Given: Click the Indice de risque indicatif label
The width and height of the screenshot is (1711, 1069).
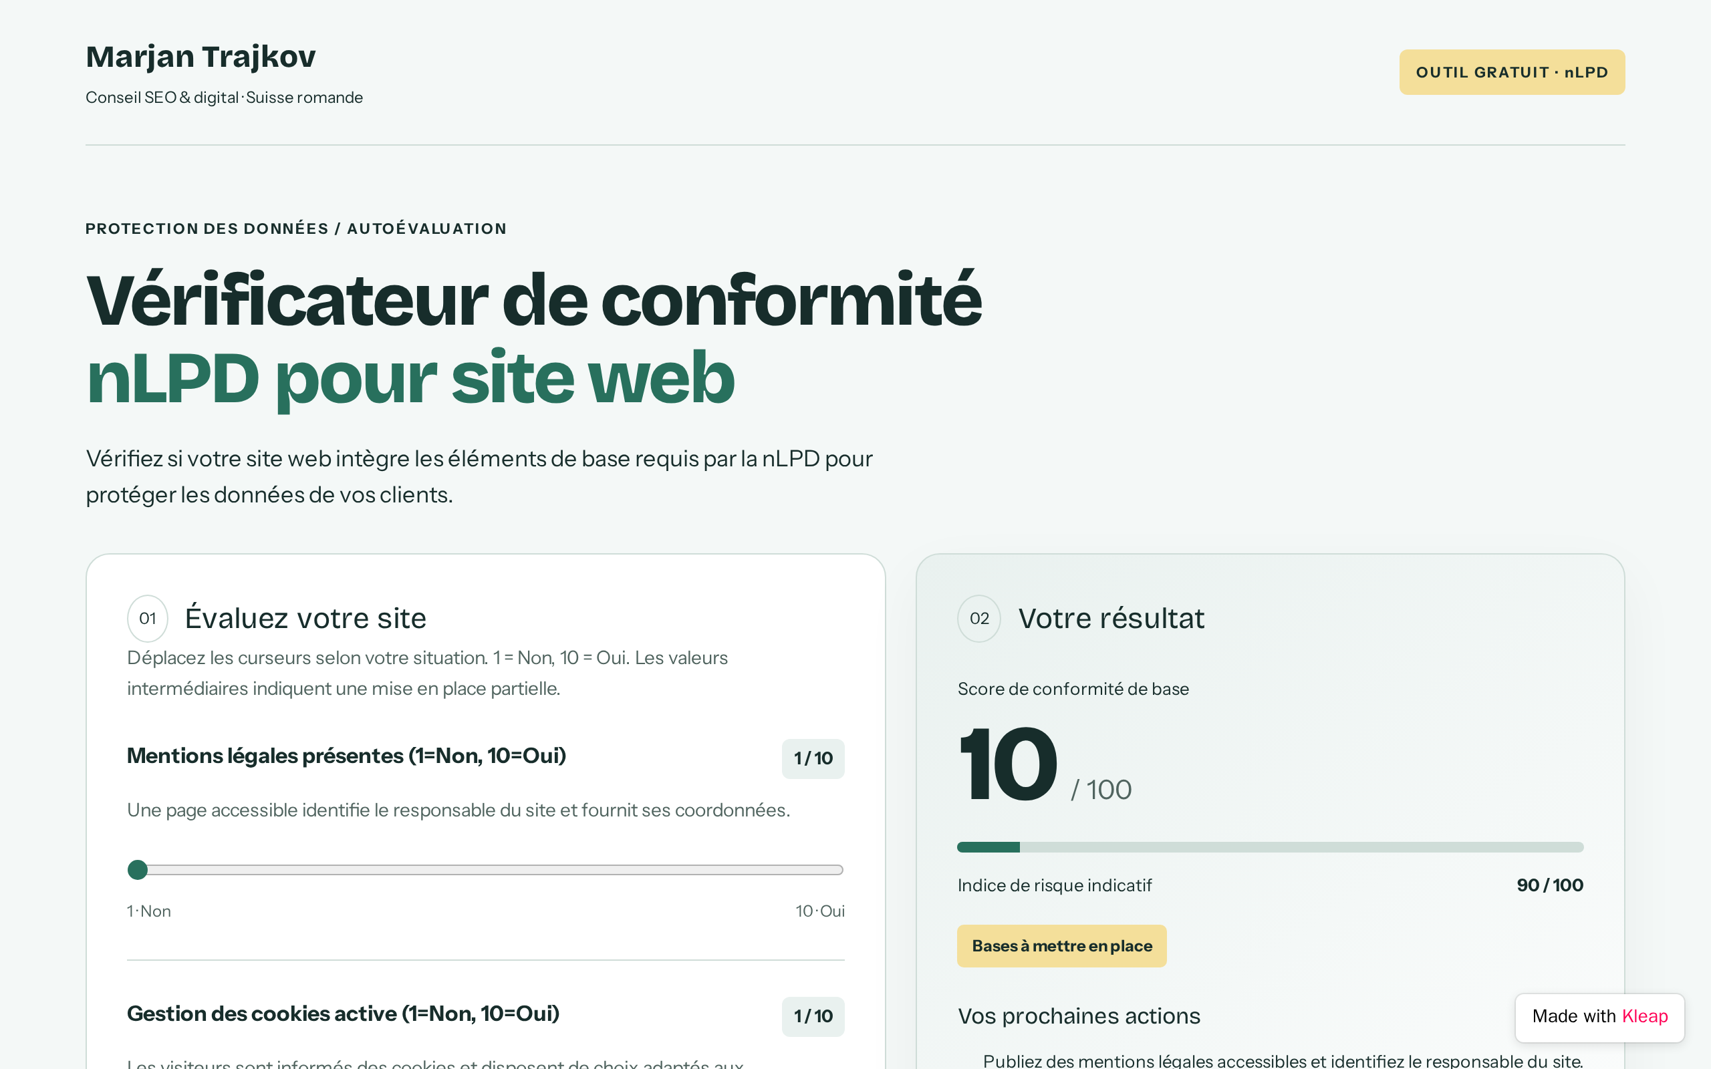Looking at the screenshot, I should tap(1055, 885).
